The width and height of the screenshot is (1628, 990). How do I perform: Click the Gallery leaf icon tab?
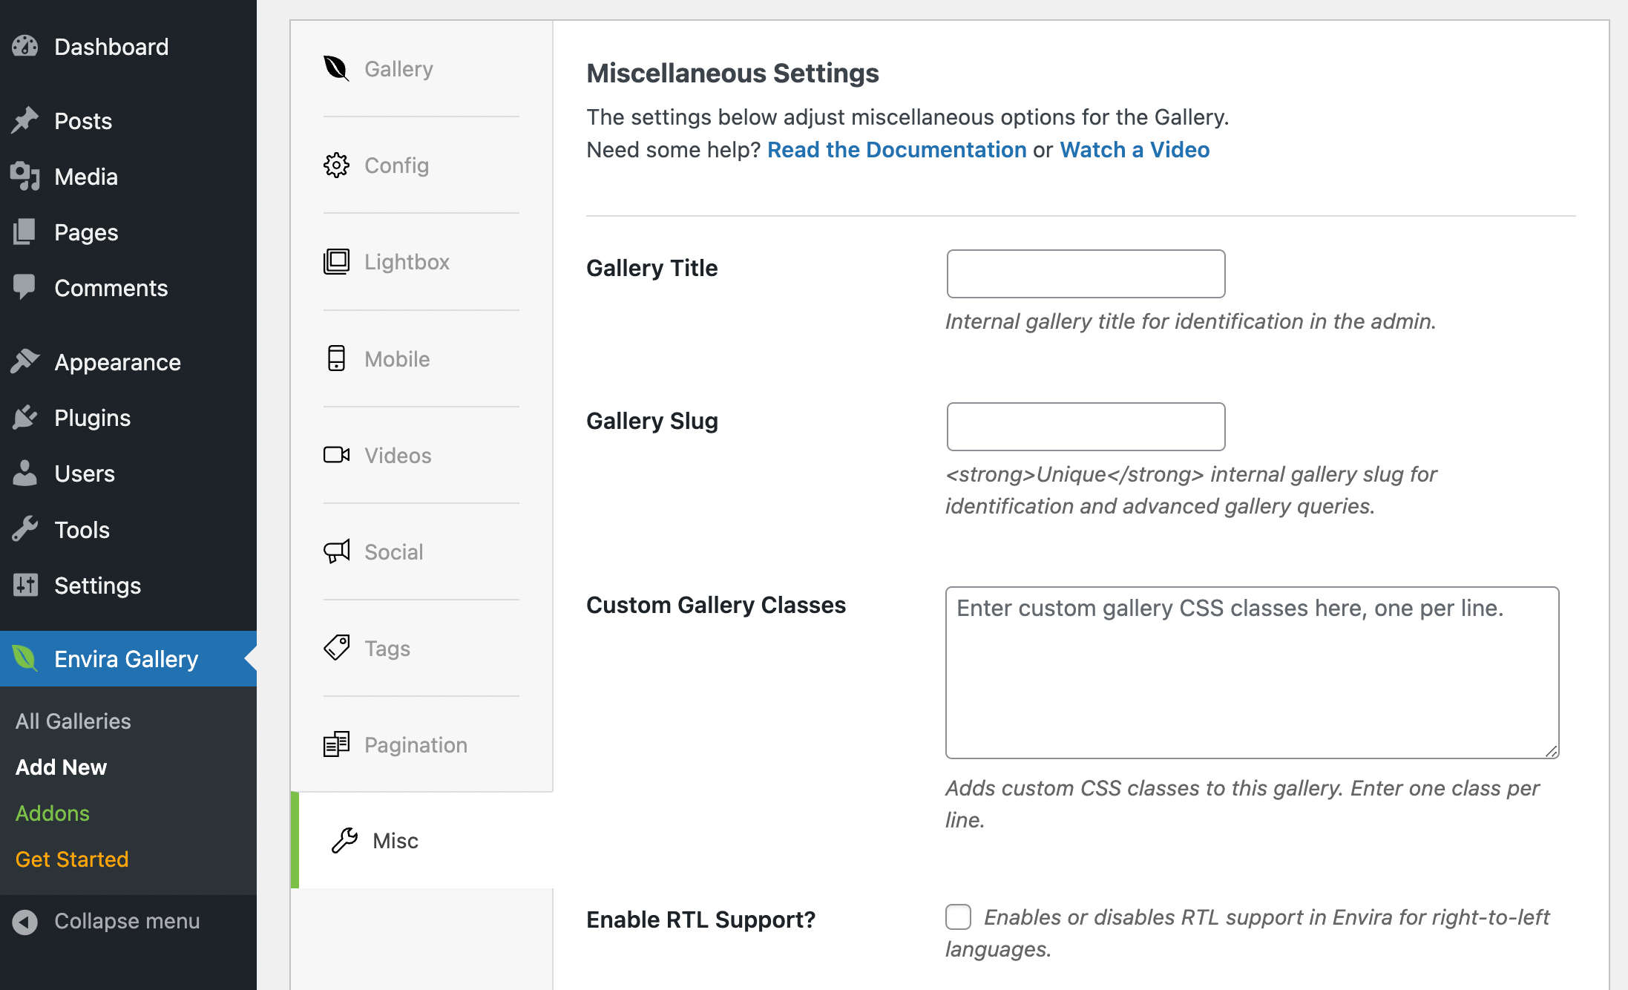coord(336,68)
